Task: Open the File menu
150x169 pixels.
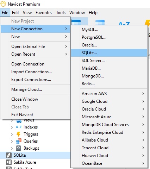Action: 5,13
